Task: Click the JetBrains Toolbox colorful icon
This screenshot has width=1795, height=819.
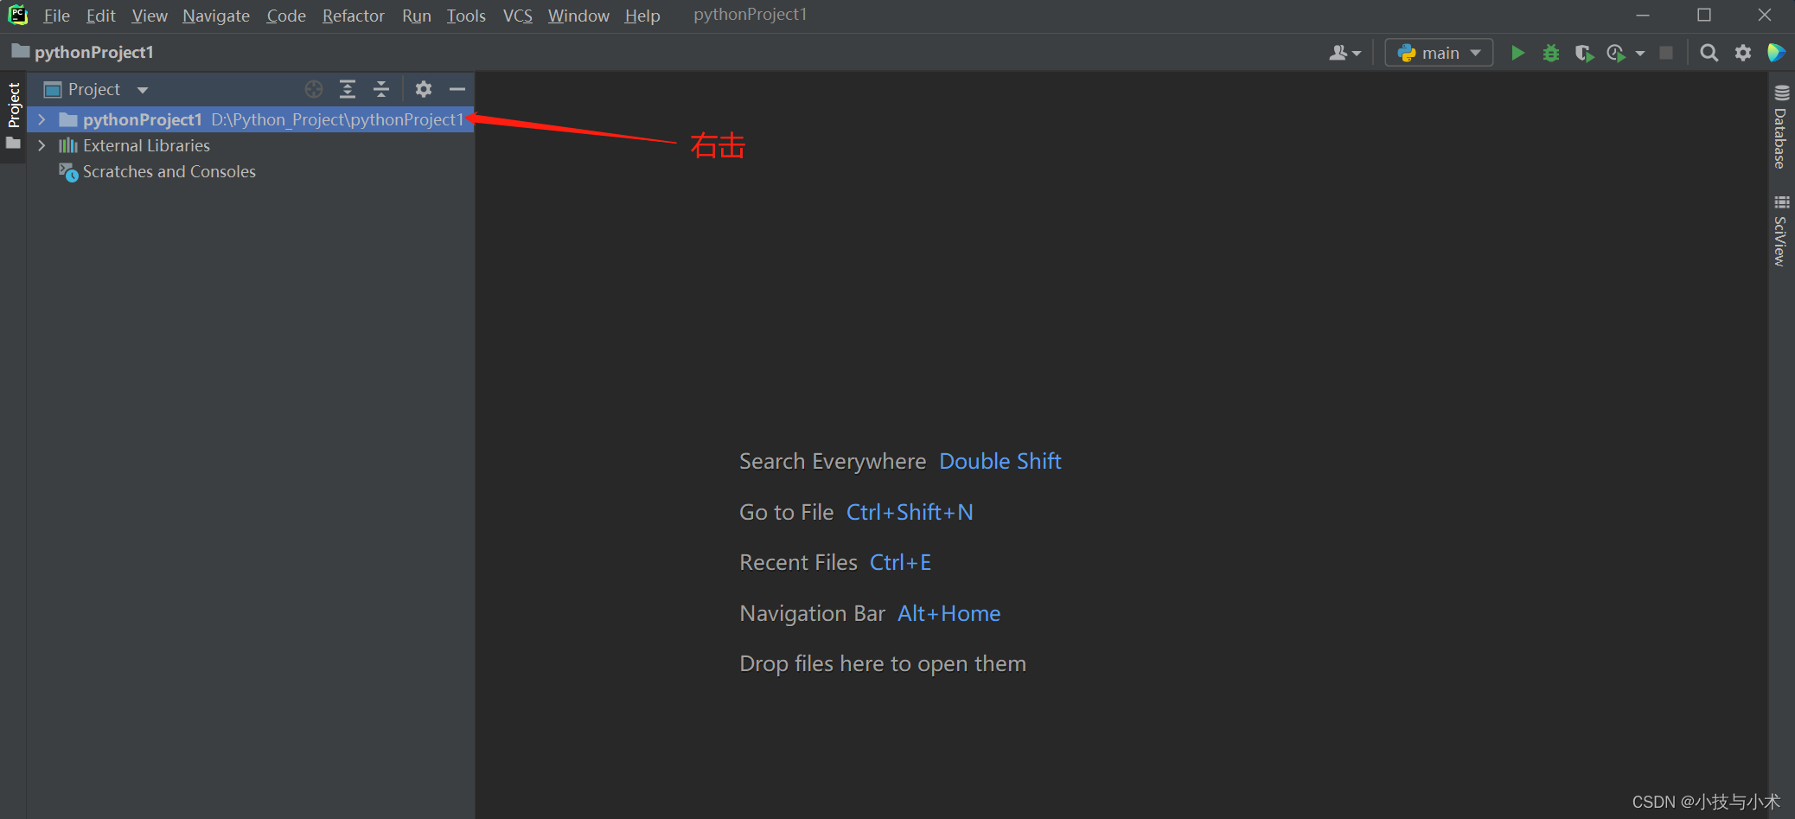Action: (x=1776, y=53)
